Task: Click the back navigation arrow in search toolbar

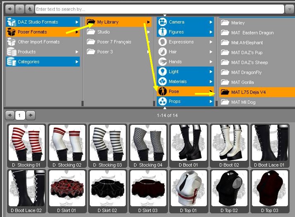Action: pos(10,9)
